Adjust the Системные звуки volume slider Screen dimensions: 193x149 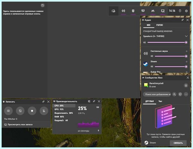point(171,56)
